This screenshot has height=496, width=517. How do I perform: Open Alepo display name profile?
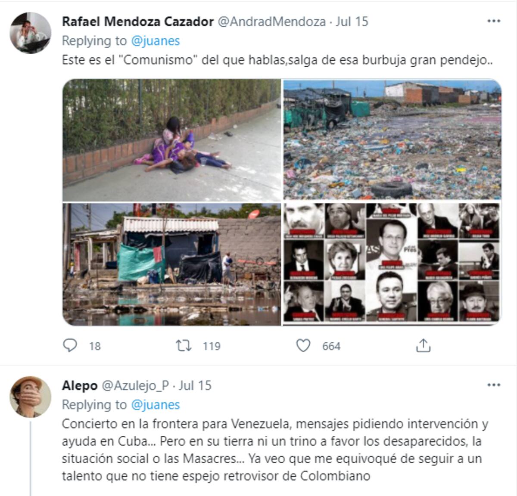(x=80, y=385)
